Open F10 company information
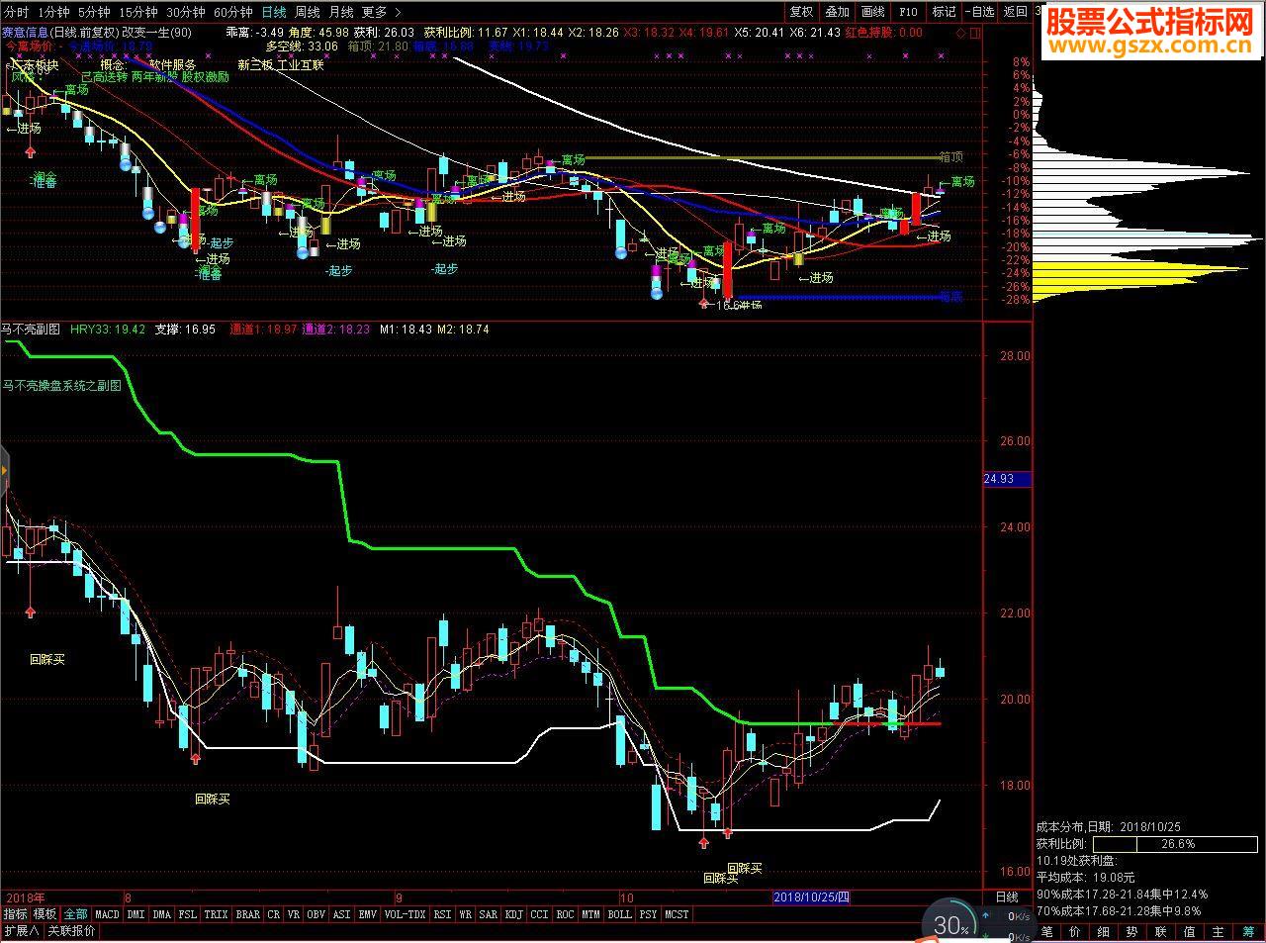 click(x=908, y=12)
